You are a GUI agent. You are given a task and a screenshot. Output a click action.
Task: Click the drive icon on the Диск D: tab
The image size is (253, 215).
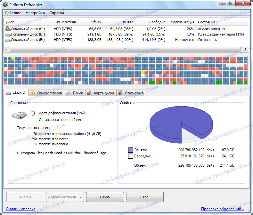(9, 93)
